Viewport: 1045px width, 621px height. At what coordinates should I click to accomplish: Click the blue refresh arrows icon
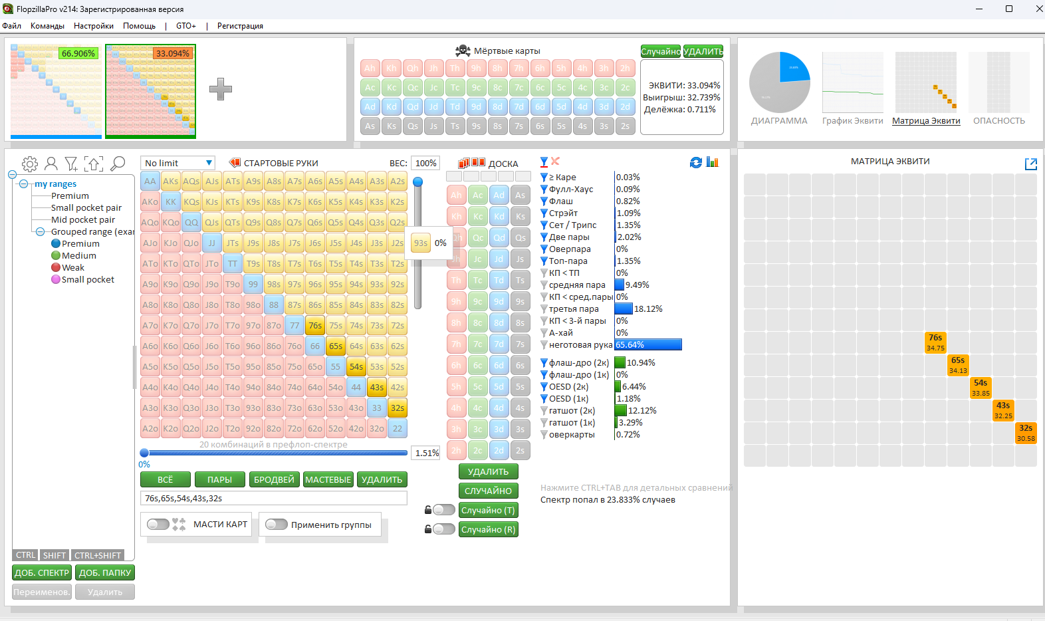tap(696, 162)
